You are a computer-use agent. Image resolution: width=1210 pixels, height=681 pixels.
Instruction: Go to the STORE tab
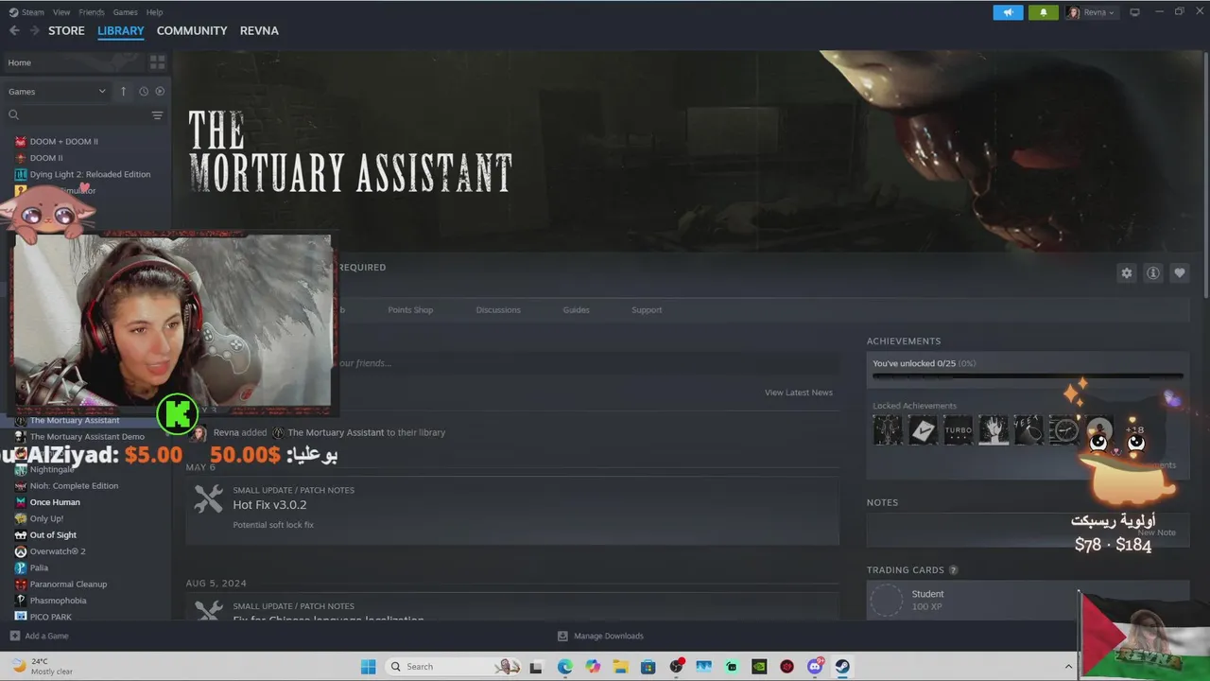(x=66, y=30)
